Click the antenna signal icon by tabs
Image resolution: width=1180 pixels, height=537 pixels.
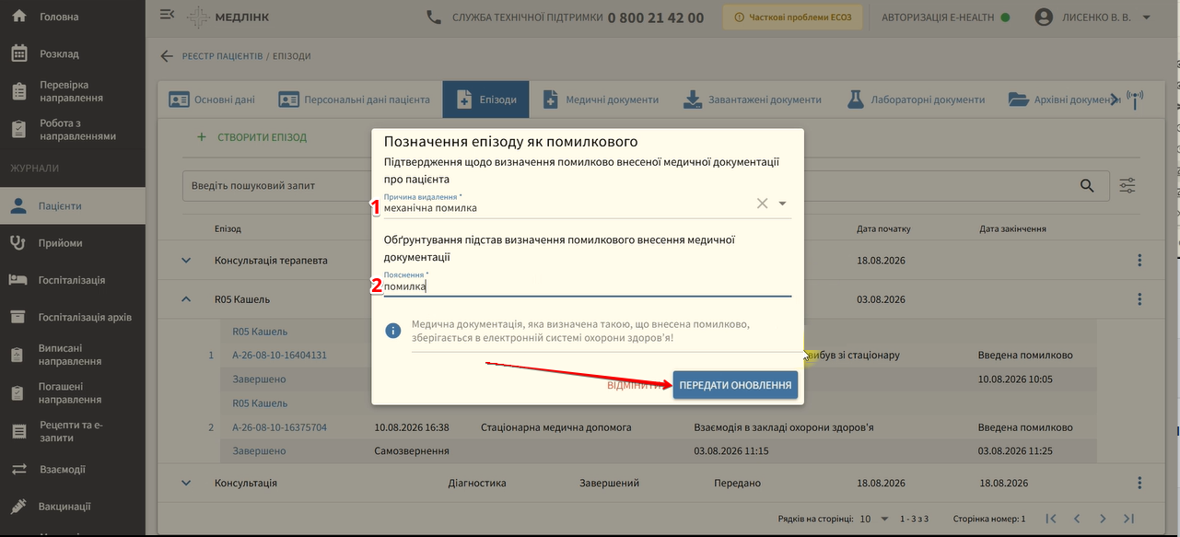1135,99
